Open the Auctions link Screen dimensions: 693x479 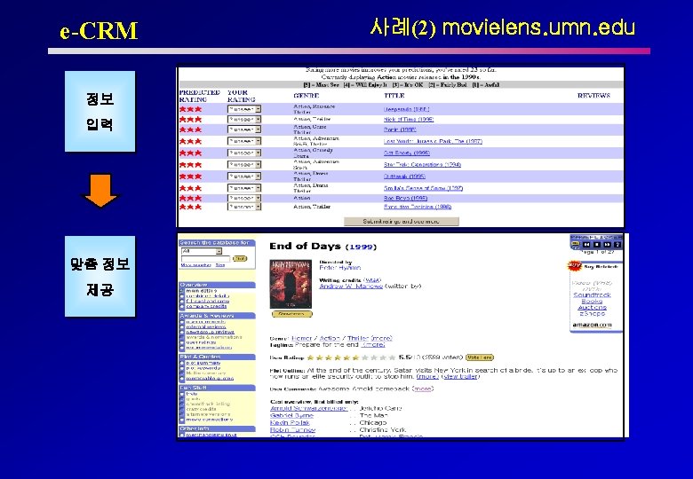(x=593, y=307)
